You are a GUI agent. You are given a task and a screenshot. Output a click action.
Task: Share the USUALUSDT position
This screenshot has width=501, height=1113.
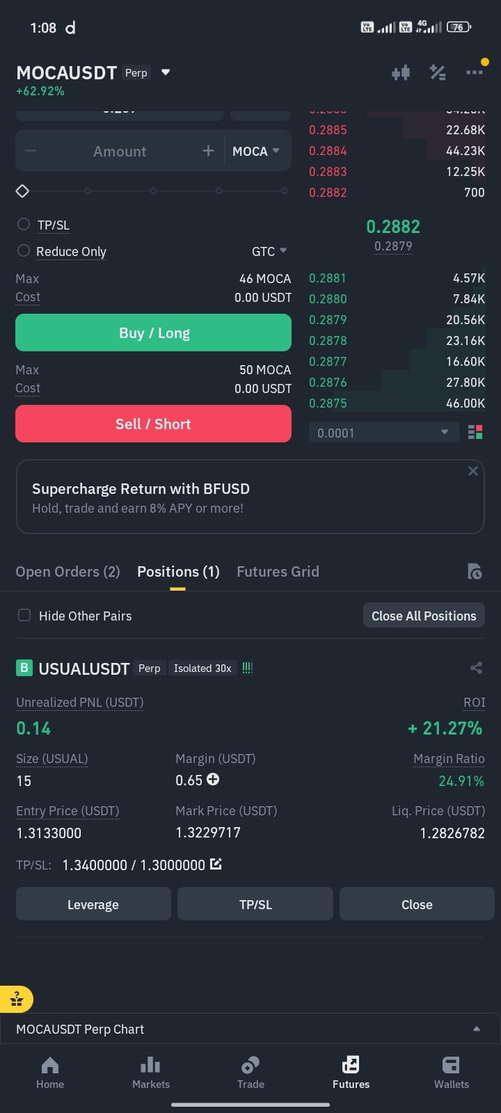(476, 668)
